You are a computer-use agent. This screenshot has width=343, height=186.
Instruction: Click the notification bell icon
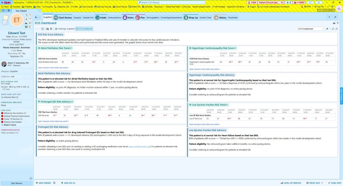tap(319, 2)
